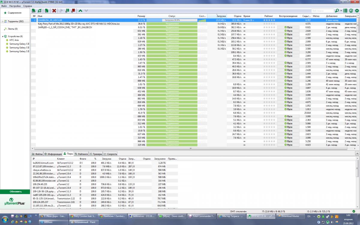
Task: Open AllShare from the taskbar
Action: [54, 222]
